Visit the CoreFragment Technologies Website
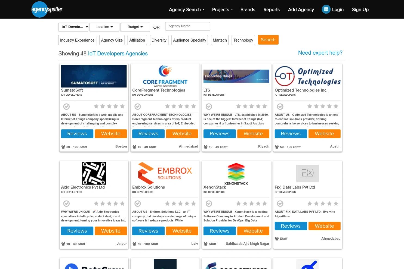 tap(182, 134)
